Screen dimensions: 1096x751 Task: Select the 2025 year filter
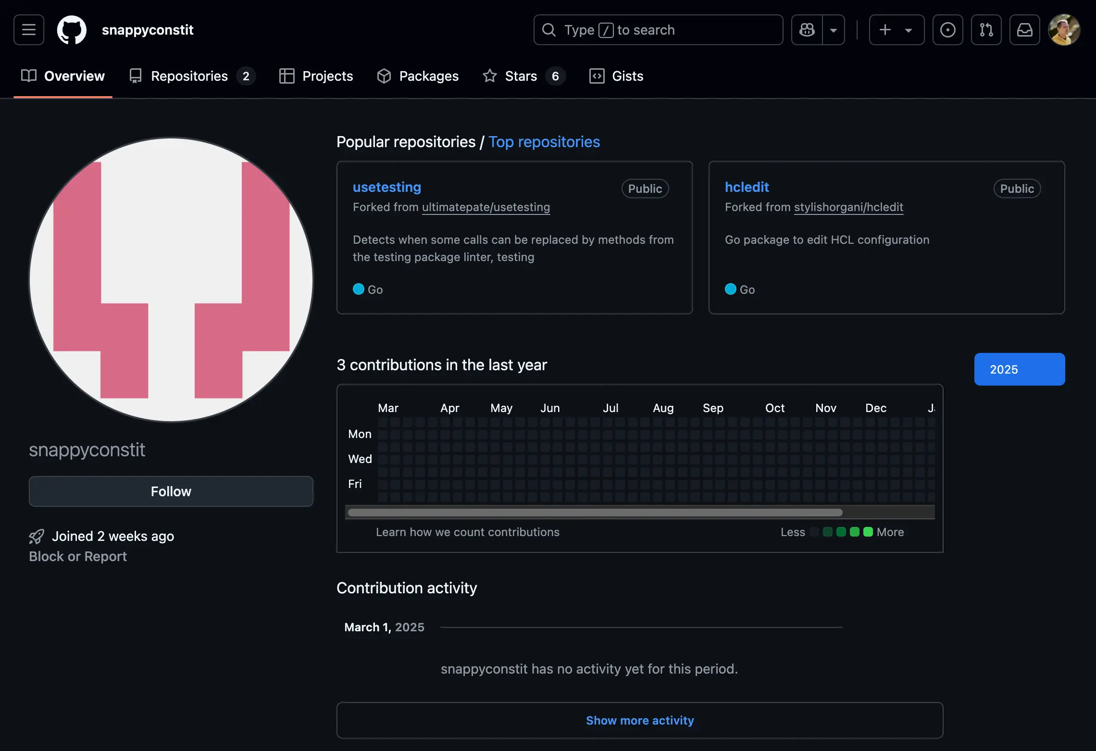1019,369
